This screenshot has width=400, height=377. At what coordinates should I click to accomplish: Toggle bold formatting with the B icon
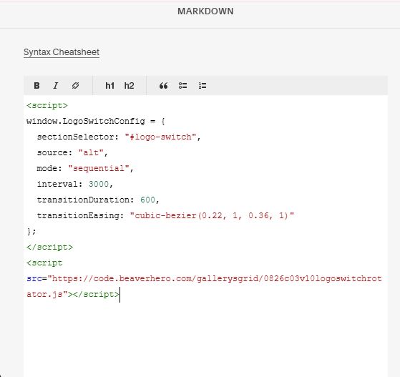coord(36,85)
